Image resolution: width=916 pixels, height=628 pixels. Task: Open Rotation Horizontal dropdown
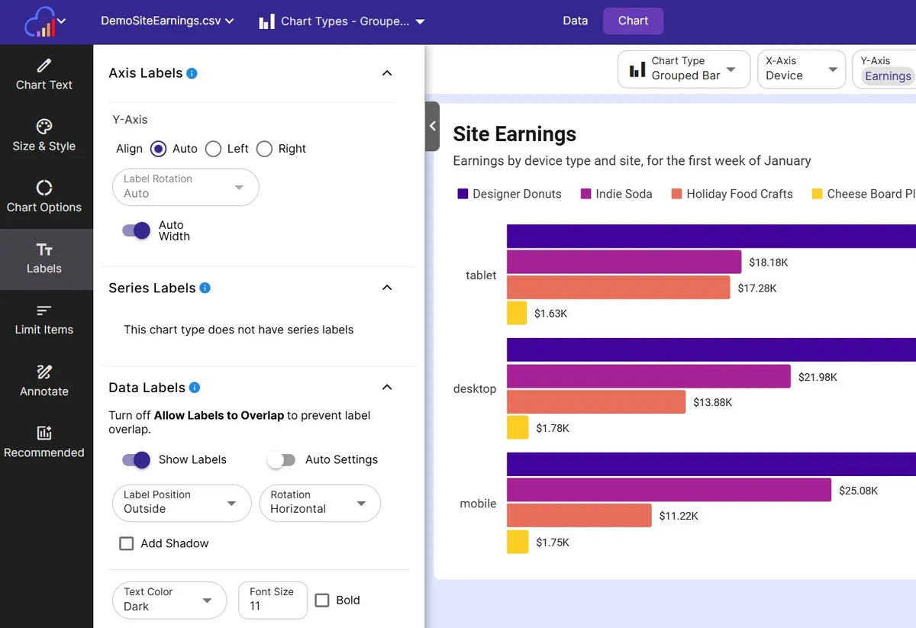[x=320, y=503]
